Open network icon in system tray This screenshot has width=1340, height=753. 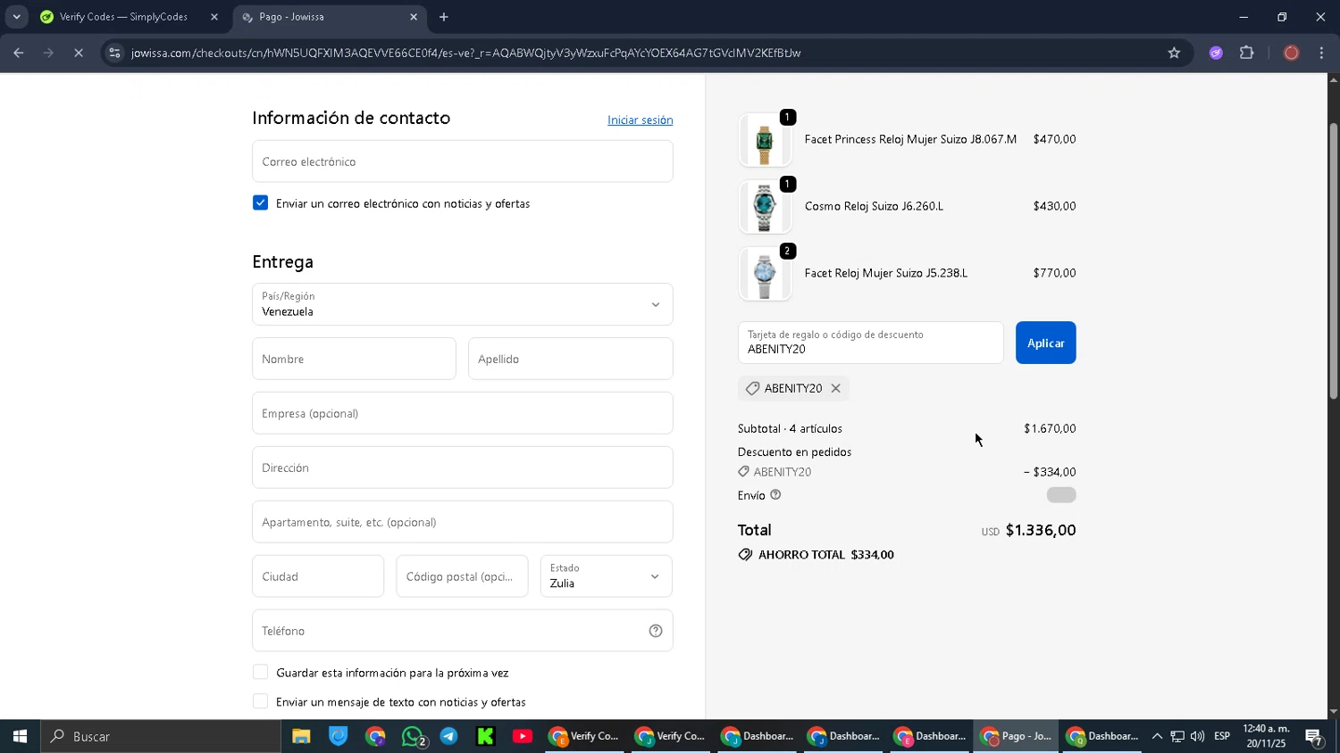pyautogui.click(x=1177, y=736)
